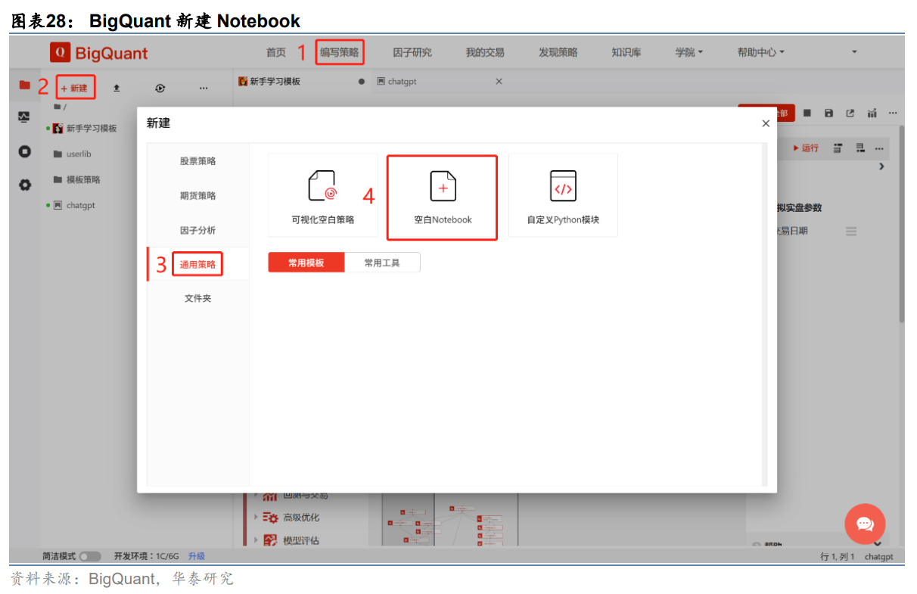This screenshot has height=594, width=917.
Task: Click the hamburger lines icon beside 交易日期
Action: pos(851,232)
